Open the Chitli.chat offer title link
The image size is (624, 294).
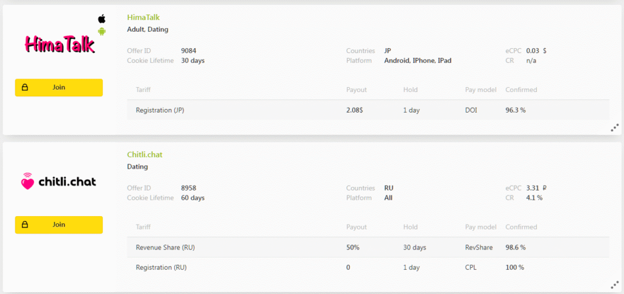click(144, 155)
